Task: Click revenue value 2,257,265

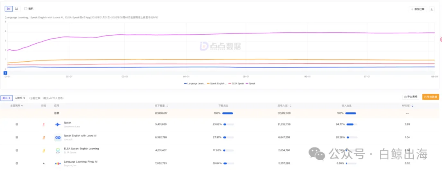Action: click(284, 163)
